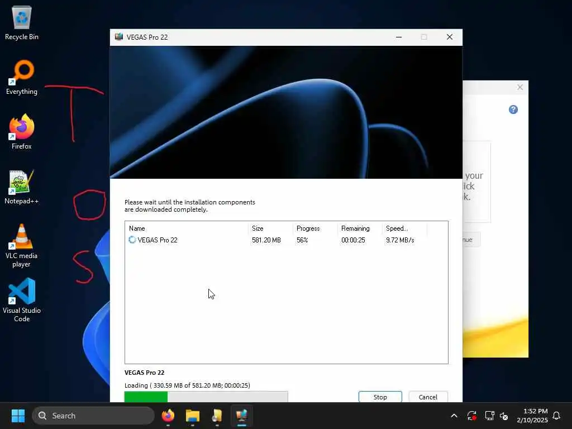Viewport: 572px width, 429px height.
Task: Open the clock showing 1:52 PM
Action: 532,416
